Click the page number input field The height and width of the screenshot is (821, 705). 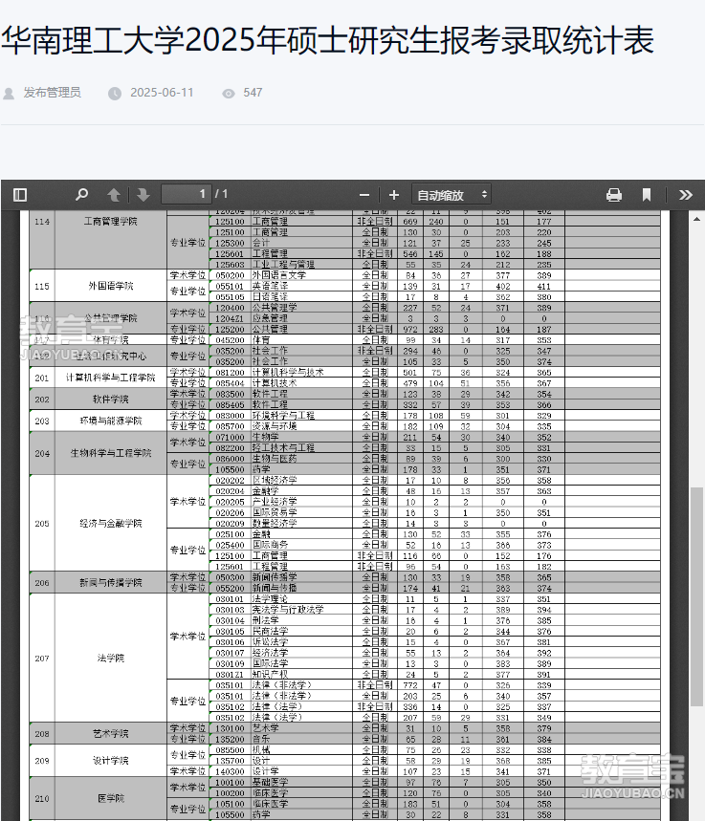[x=186, y=195]
